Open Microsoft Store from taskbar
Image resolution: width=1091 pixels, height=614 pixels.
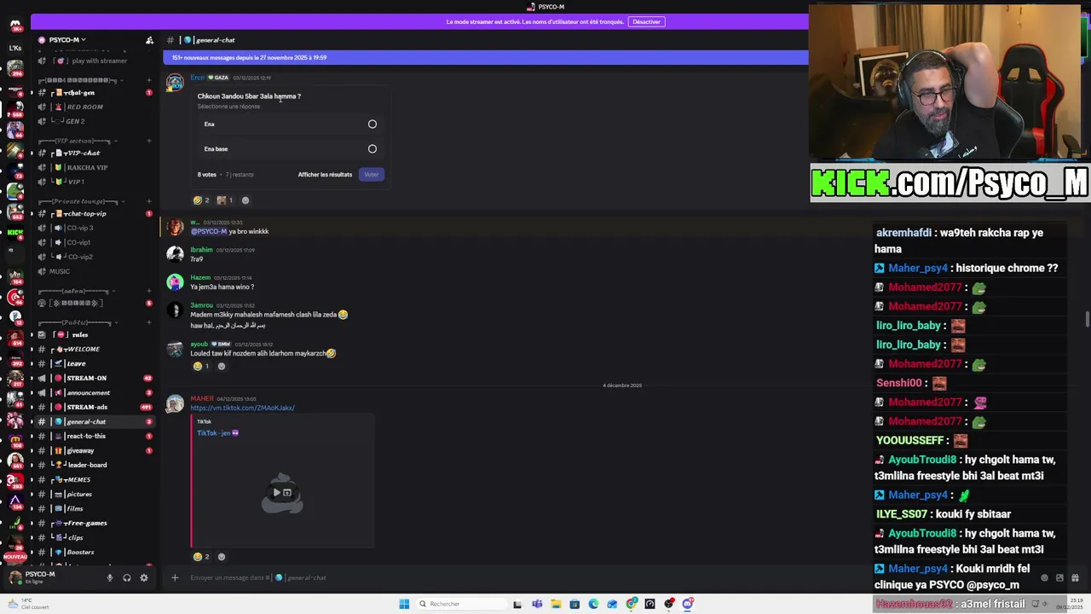574,604
